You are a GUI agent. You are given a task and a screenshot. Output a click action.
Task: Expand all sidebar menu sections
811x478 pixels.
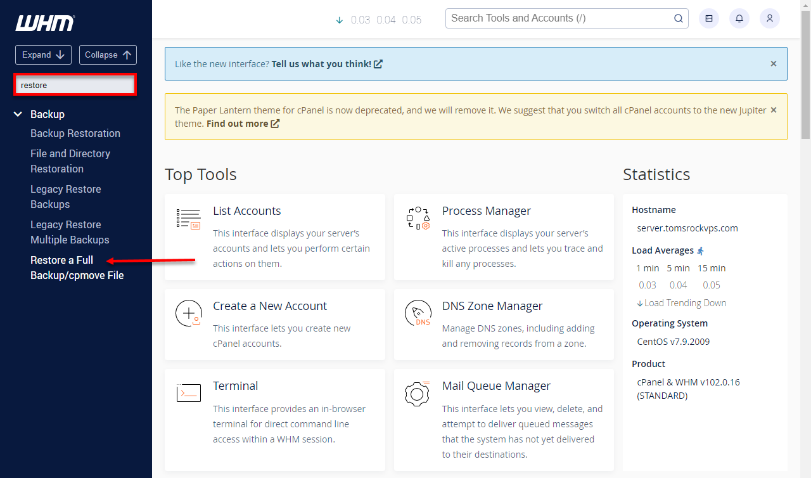pos(43,55)
